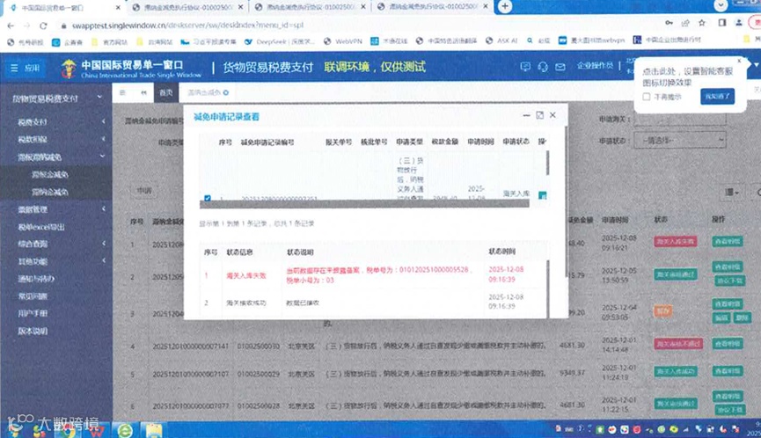Open Internet Explorer from the taskbar

[x=125, y=430]
